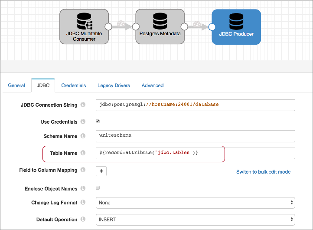Select the JDBC Producer stage icon

[236, 22]
